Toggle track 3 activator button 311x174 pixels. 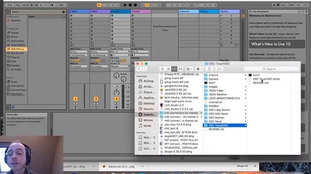pos(117,99)
